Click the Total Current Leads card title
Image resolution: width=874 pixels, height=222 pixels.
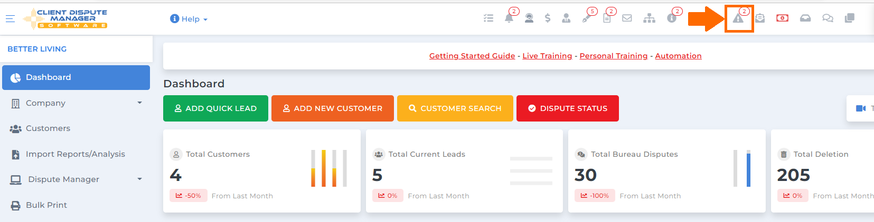point(427,154)
